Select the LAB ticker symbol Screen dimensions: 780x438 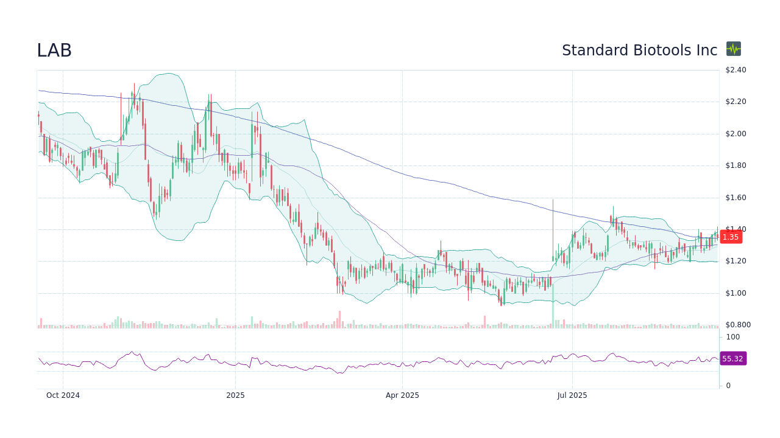tap(54, 50)
